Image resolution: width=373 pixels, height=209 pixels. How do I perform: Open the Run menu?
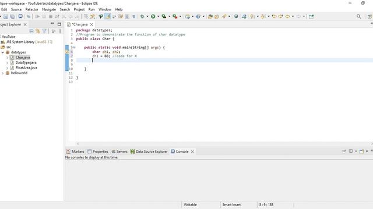click(x=92, y=9)
